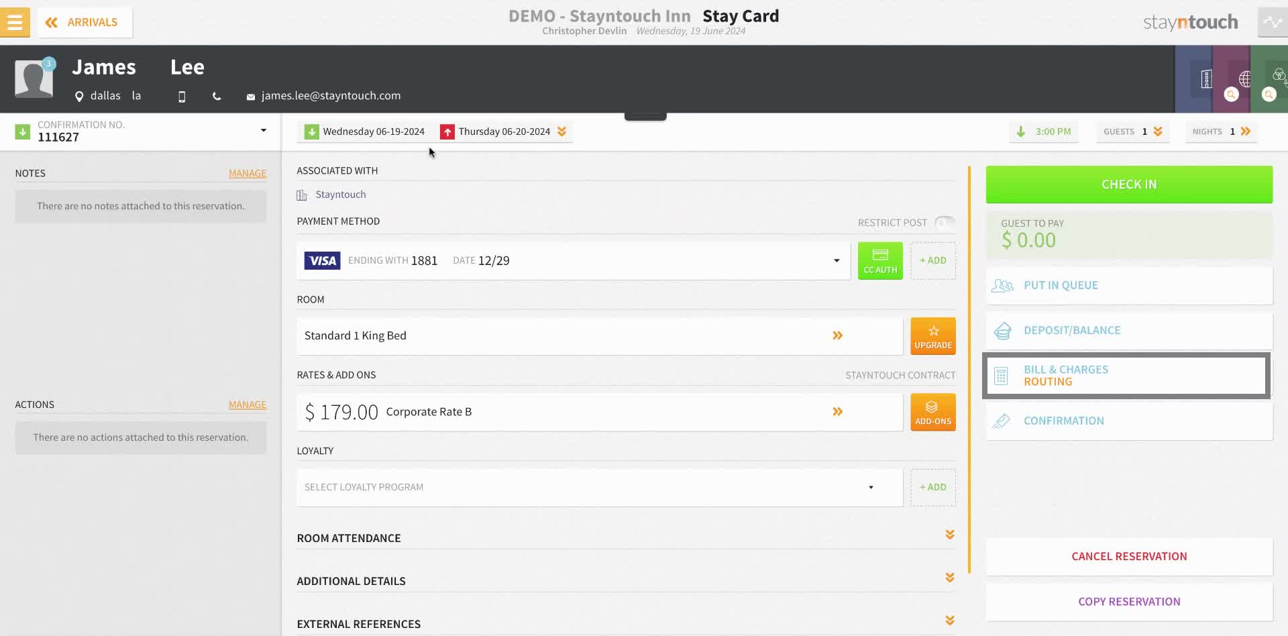Click the mobile phone icon
This screenshot has width=1288, height=636.
tap(182, 97)
